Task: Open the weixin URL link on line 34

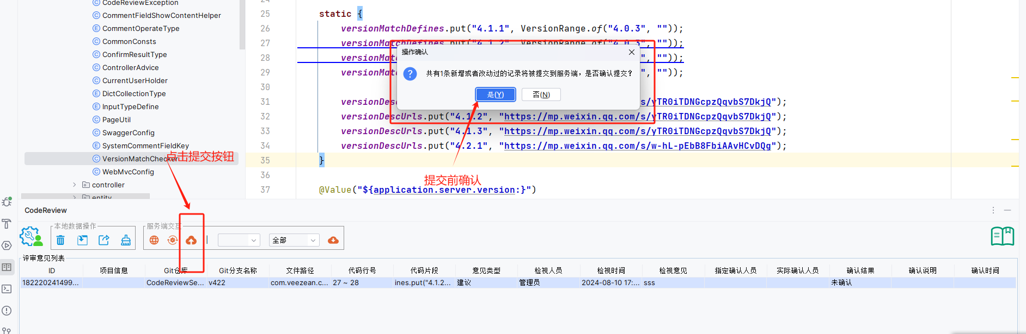Action: (637, 146)
